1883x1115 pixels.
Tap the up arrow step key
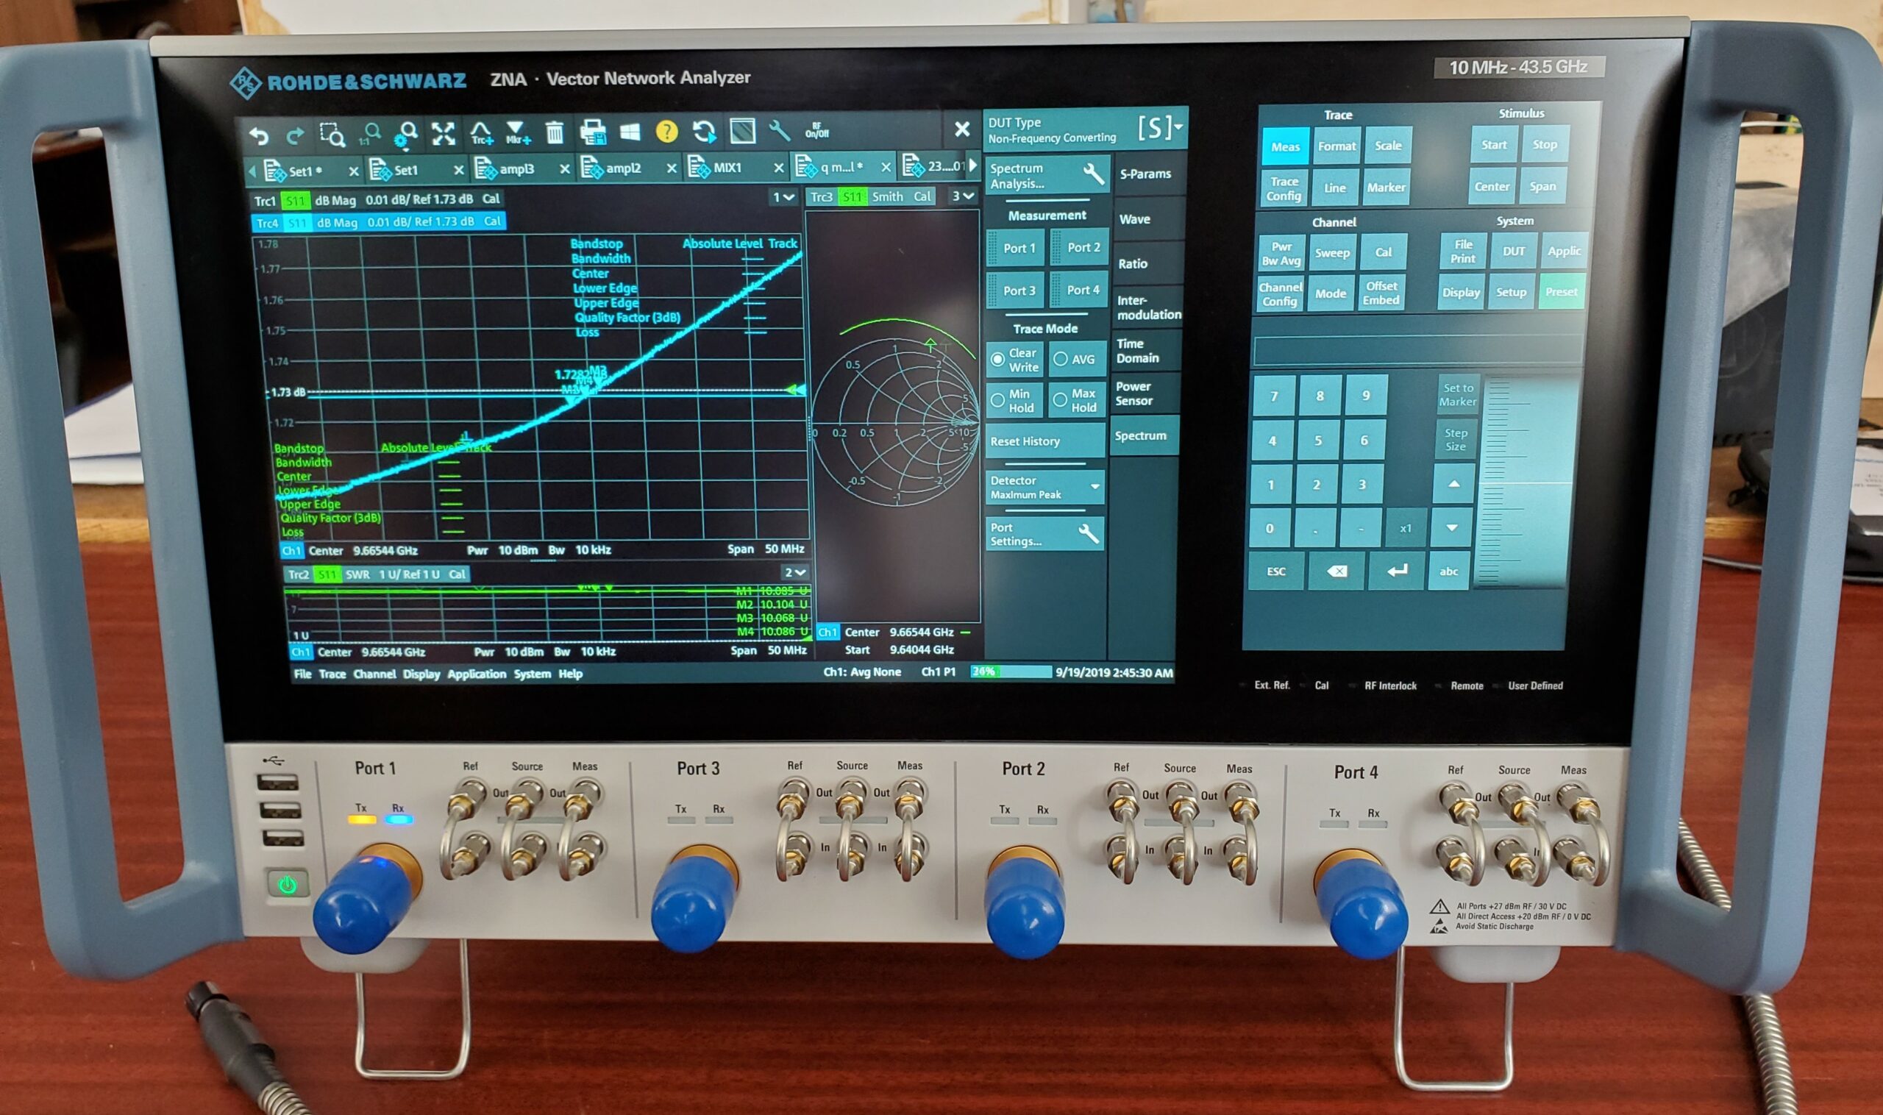tap(1453, 484)
